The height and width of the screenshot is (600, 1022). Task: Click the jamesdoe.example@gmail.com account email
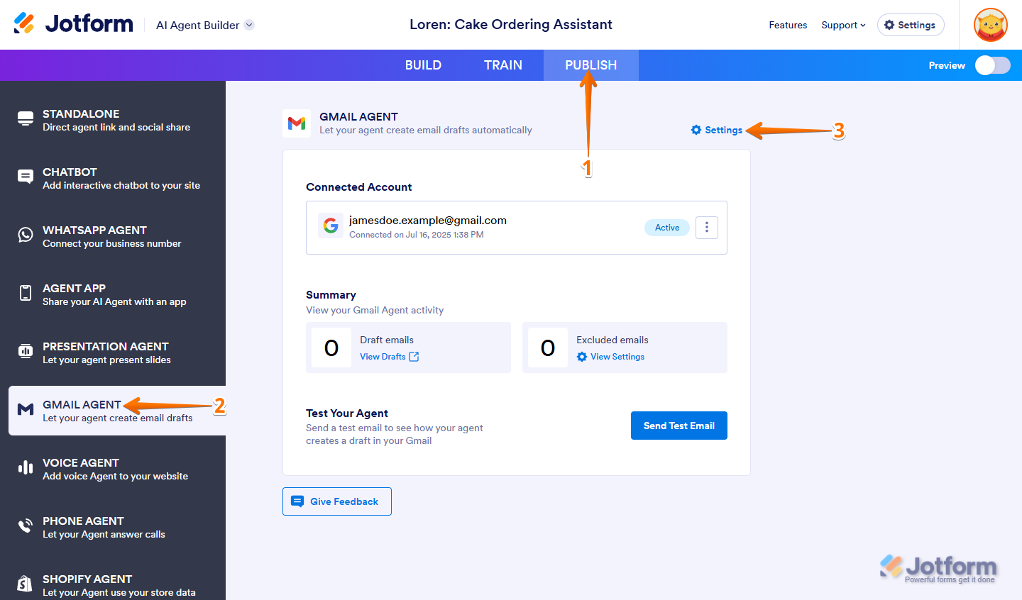tap(428, 221)
